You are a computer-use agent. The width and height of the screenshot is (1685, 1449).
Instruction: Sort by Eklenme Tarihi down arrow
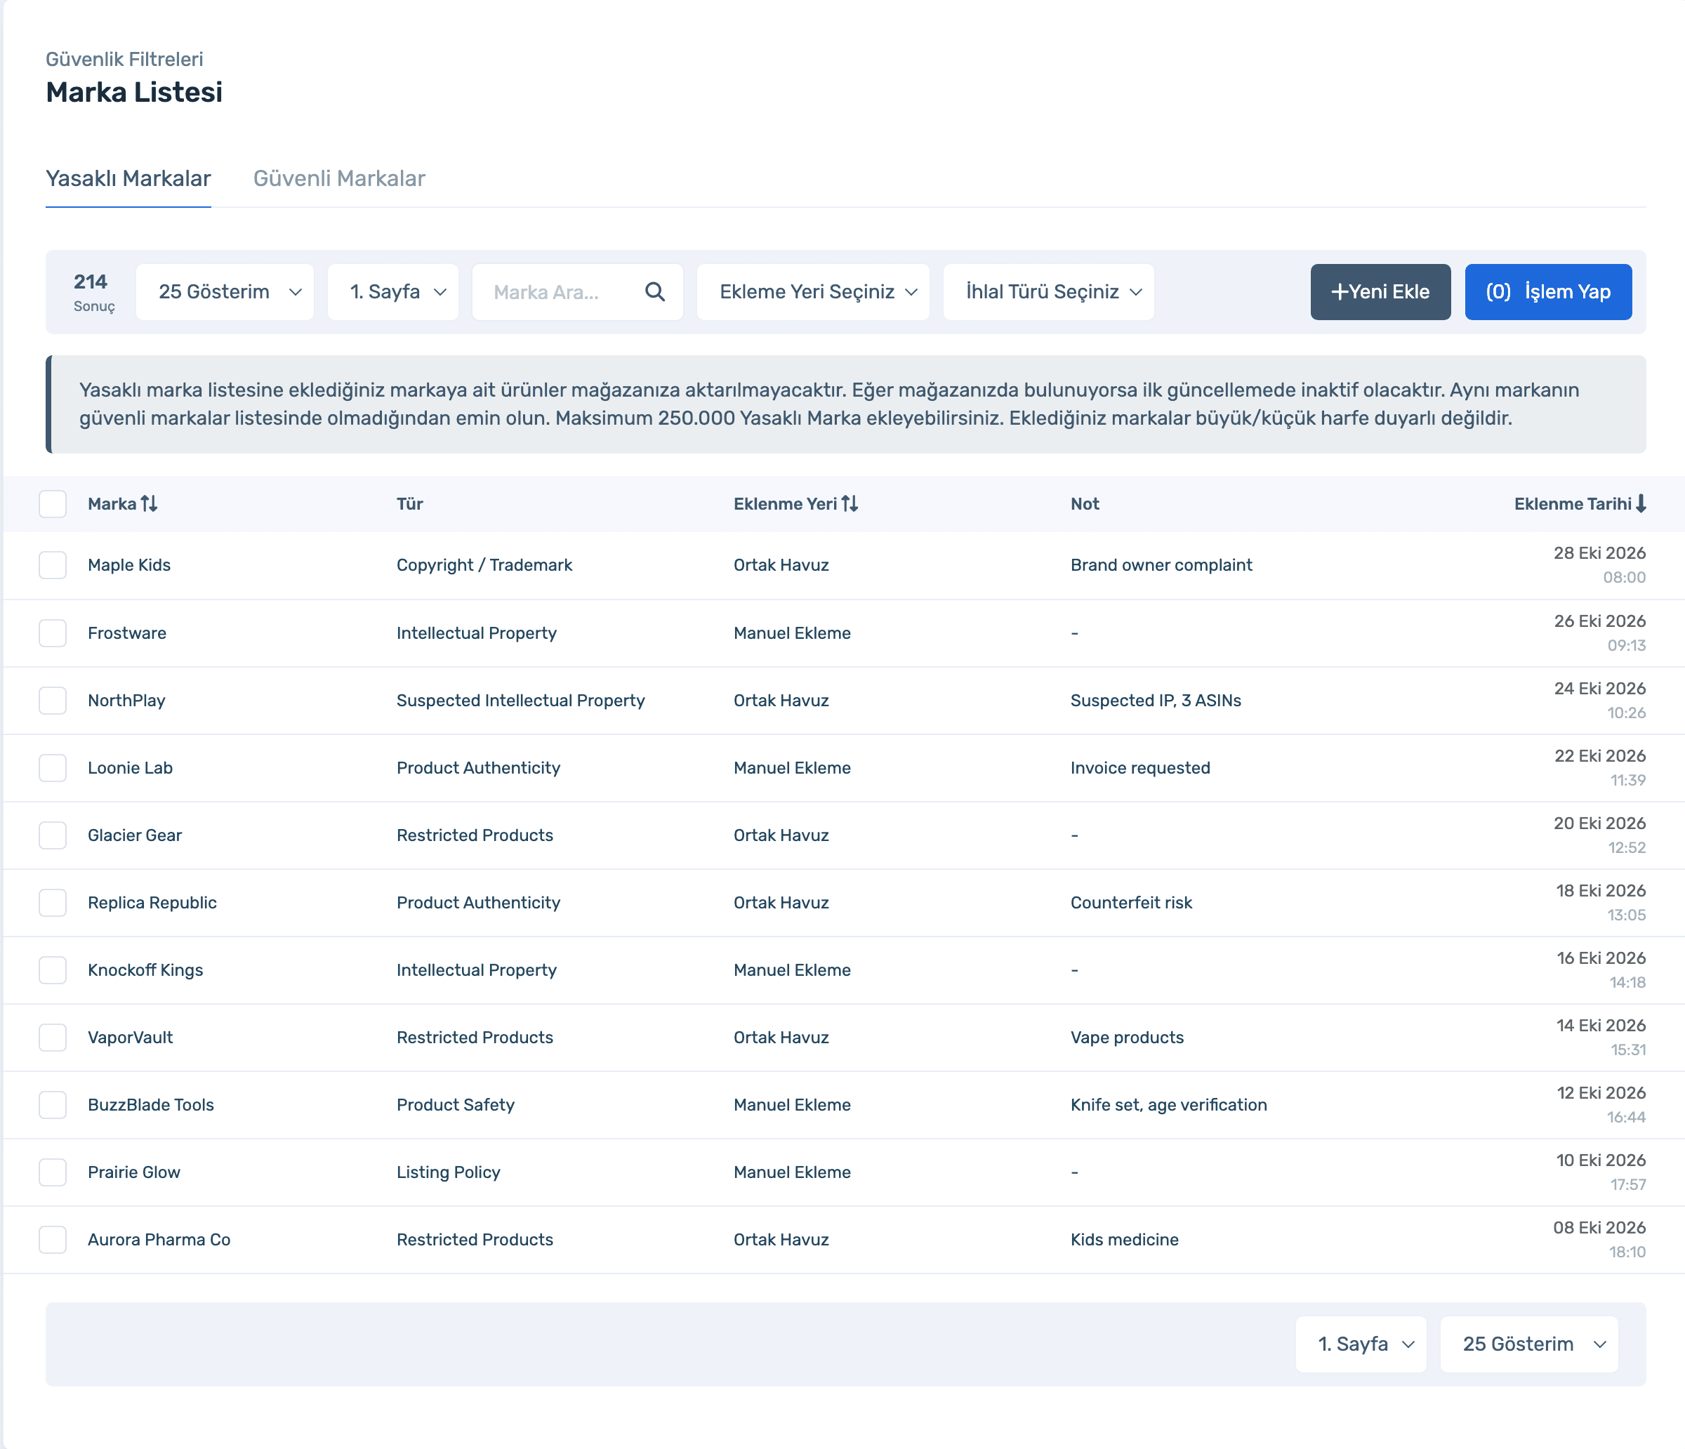click(x=1641, y=504)
